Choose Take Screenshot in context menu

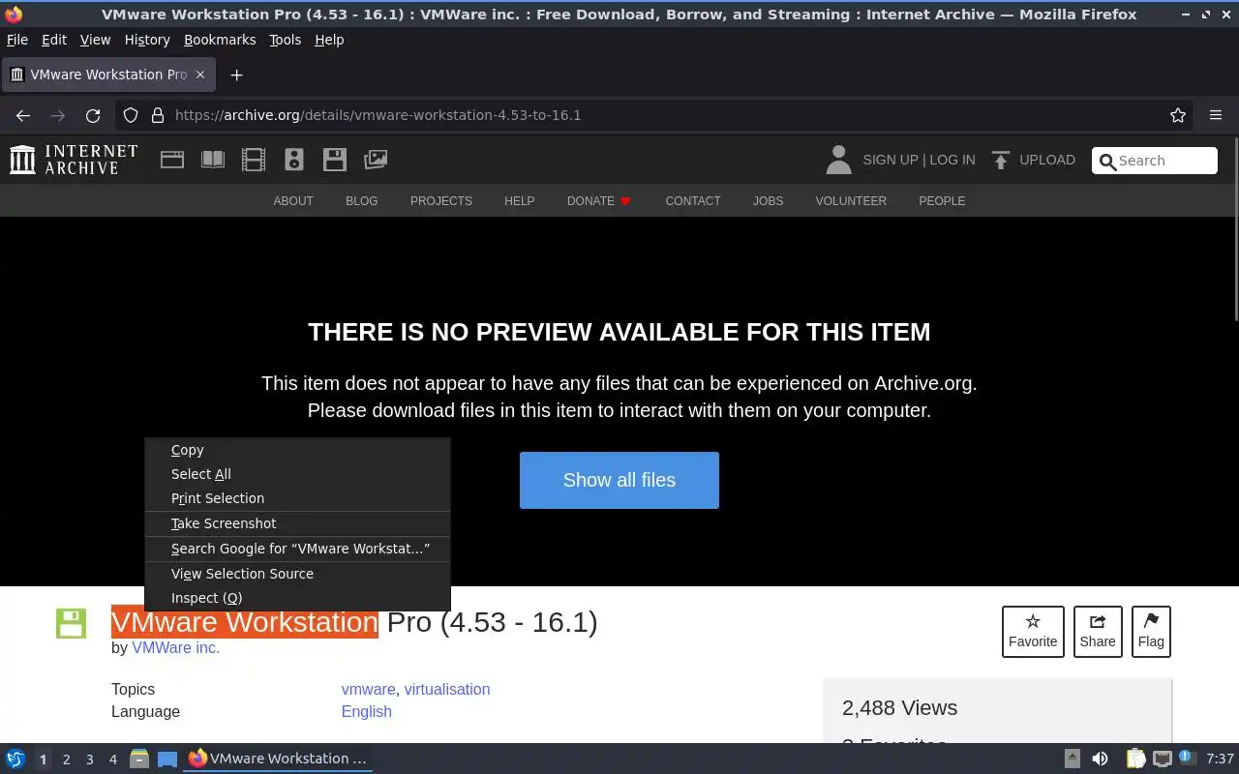click(297, 523)
